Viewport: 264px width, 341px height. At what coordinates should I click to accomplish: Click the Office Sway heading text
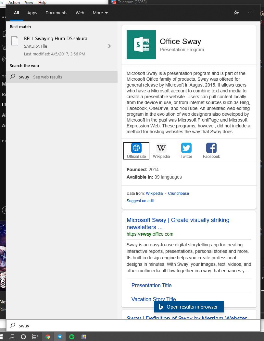pyautogui.click(x=180, y=41)
